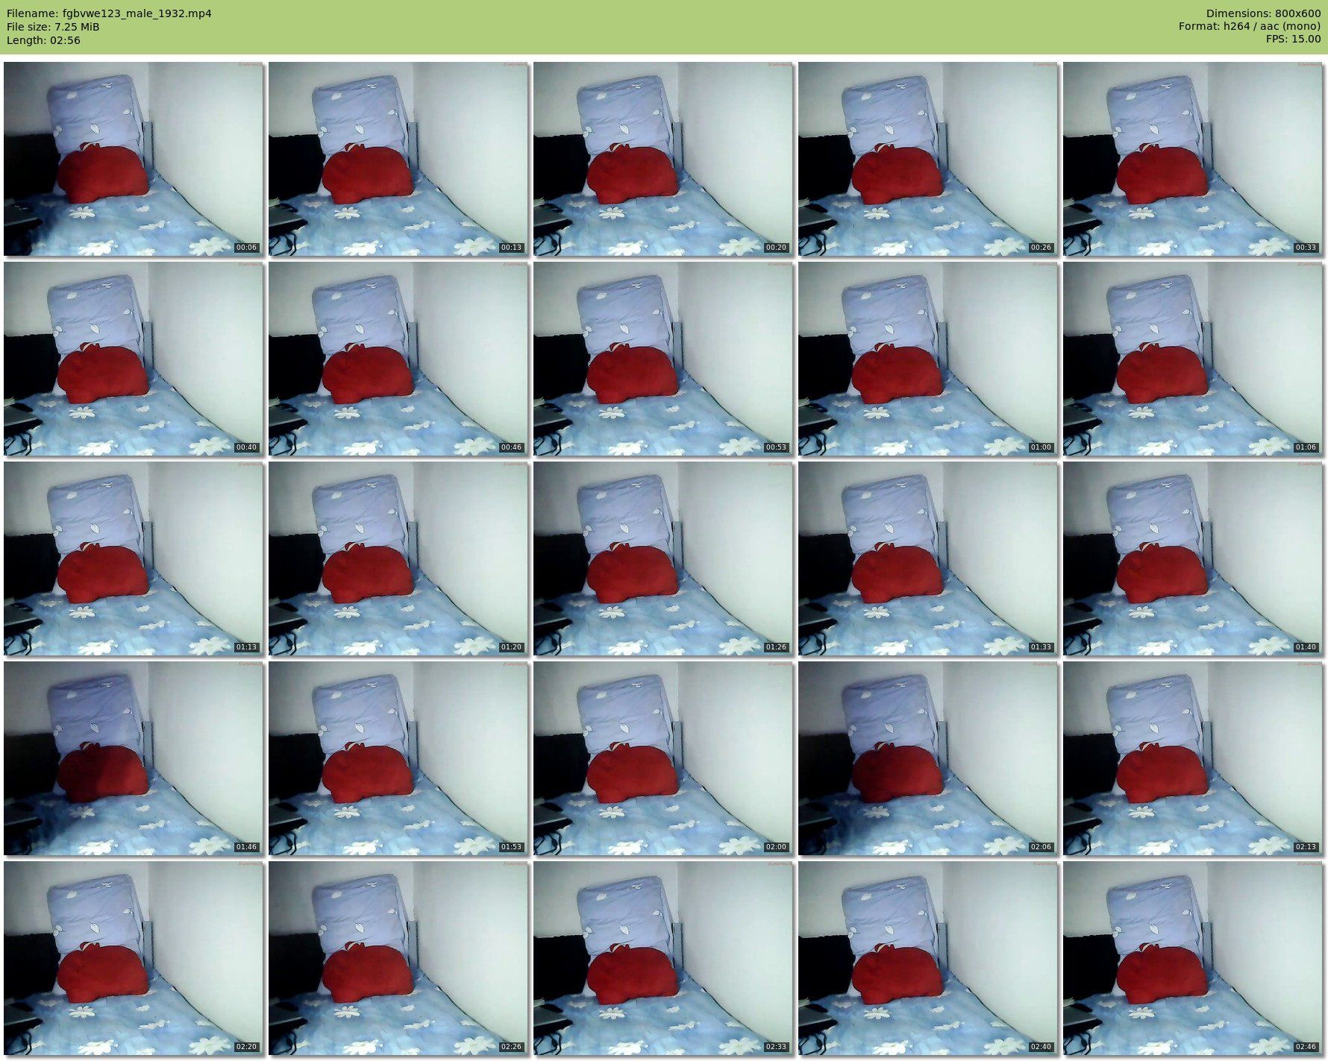Choose the frame captured at 00:53
This screenshot has height=1061, width=1328.
point(663,359)
